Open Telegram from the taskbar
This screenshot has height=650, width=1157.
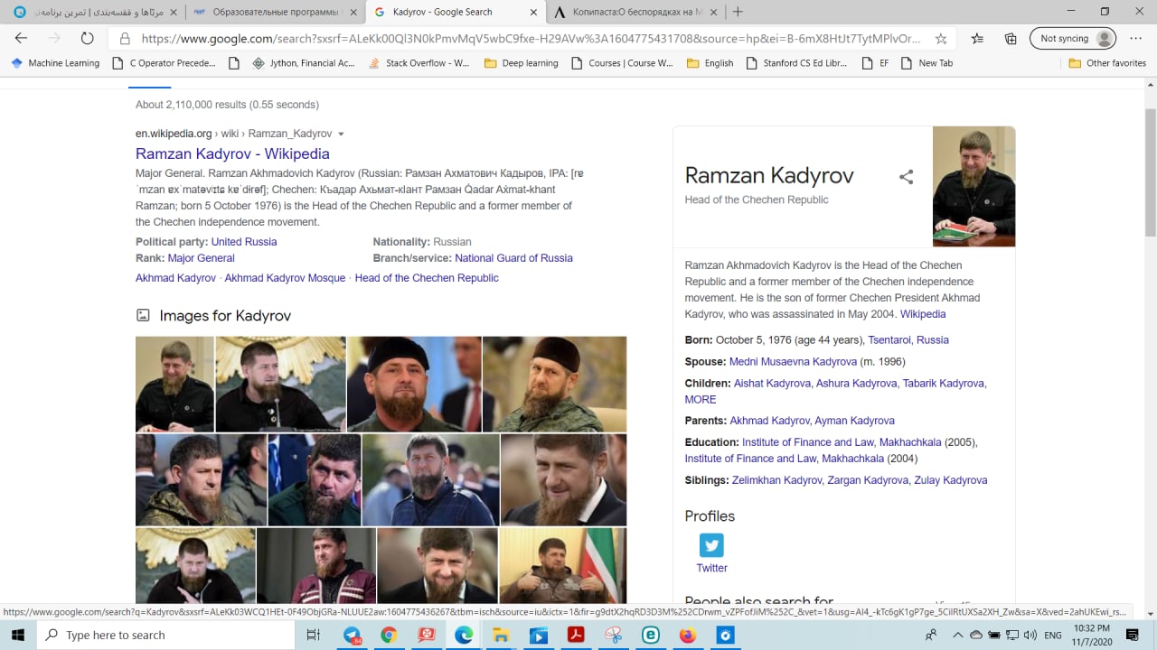coord(352,635)
